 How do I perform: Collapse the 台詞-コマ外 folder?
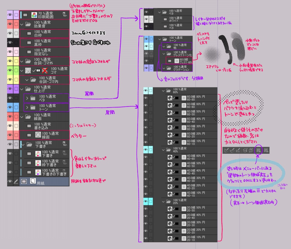(22, 61)
